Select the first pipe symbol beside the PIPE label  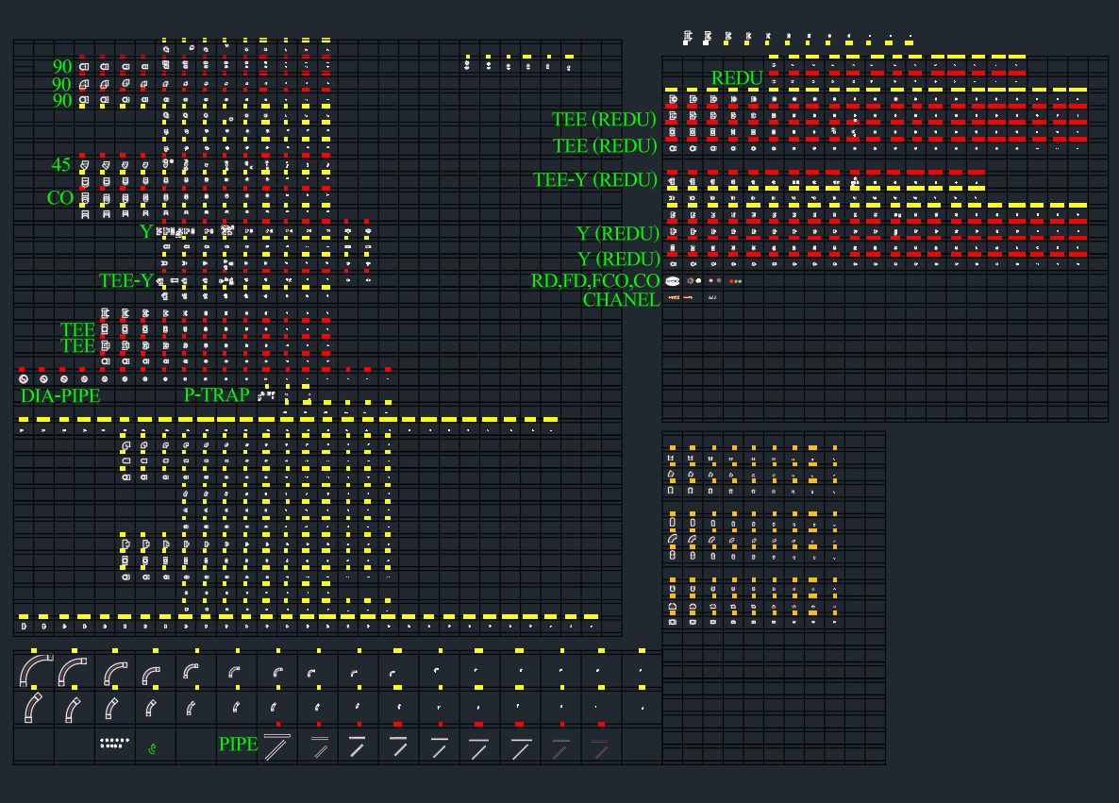coord(276,746)
